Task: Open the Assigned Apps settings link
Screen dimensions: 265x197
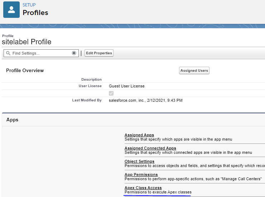Action: (139, 135)
